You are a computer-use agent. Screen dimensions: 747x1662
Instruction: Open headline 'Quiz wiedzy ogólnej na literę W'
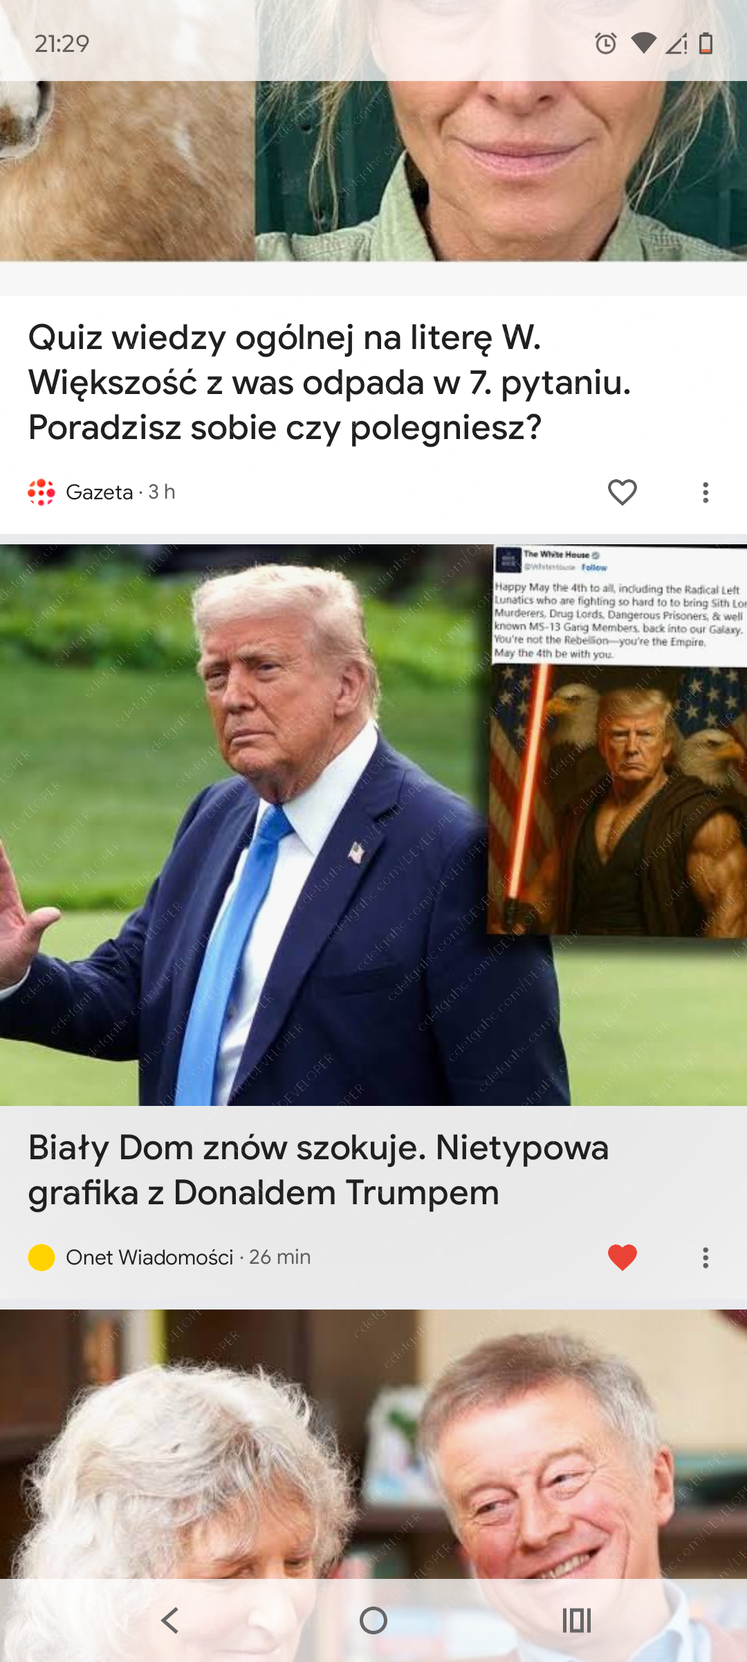pyautogui.click(x=329, y=382)
